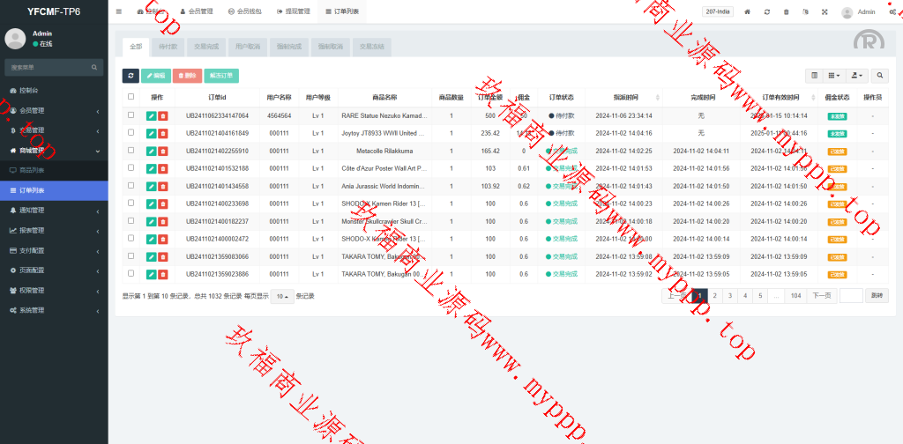This screenshot has width=903, height=444.
Task: Expand 会员管理 in the sidebar
Action: [x=53, y=110]
